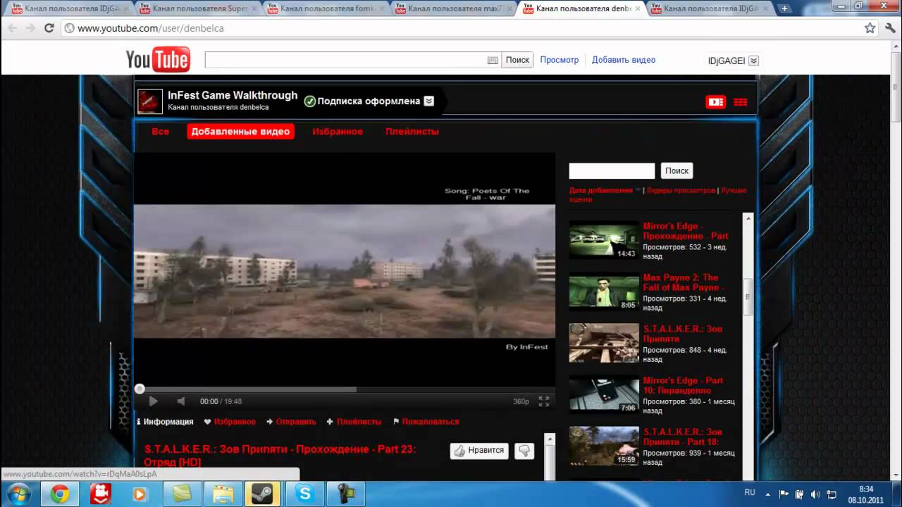The width and height of the screenshot is (902, 507).
Task: Open Google Chrome from the taskbar
Action: 60,494
